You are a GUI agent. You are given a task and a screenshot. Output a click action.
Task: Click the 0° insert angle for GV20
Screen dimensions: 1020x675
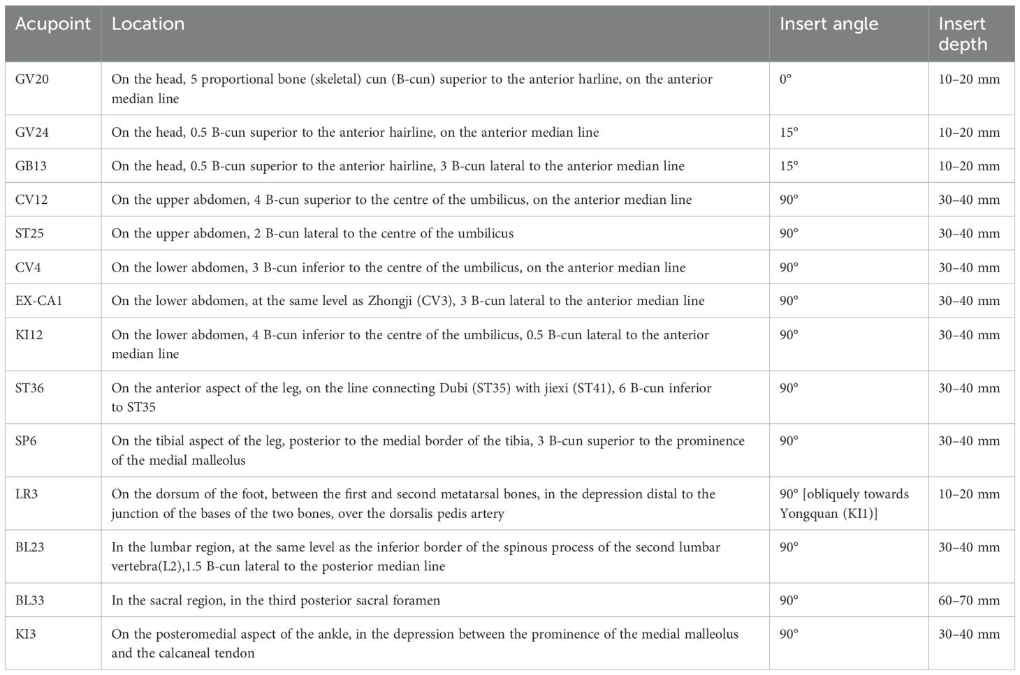[x=786, y=79]
